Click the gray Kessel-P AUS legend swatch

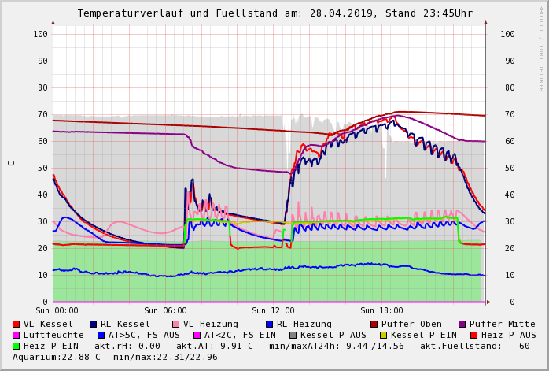coord(292,336)
